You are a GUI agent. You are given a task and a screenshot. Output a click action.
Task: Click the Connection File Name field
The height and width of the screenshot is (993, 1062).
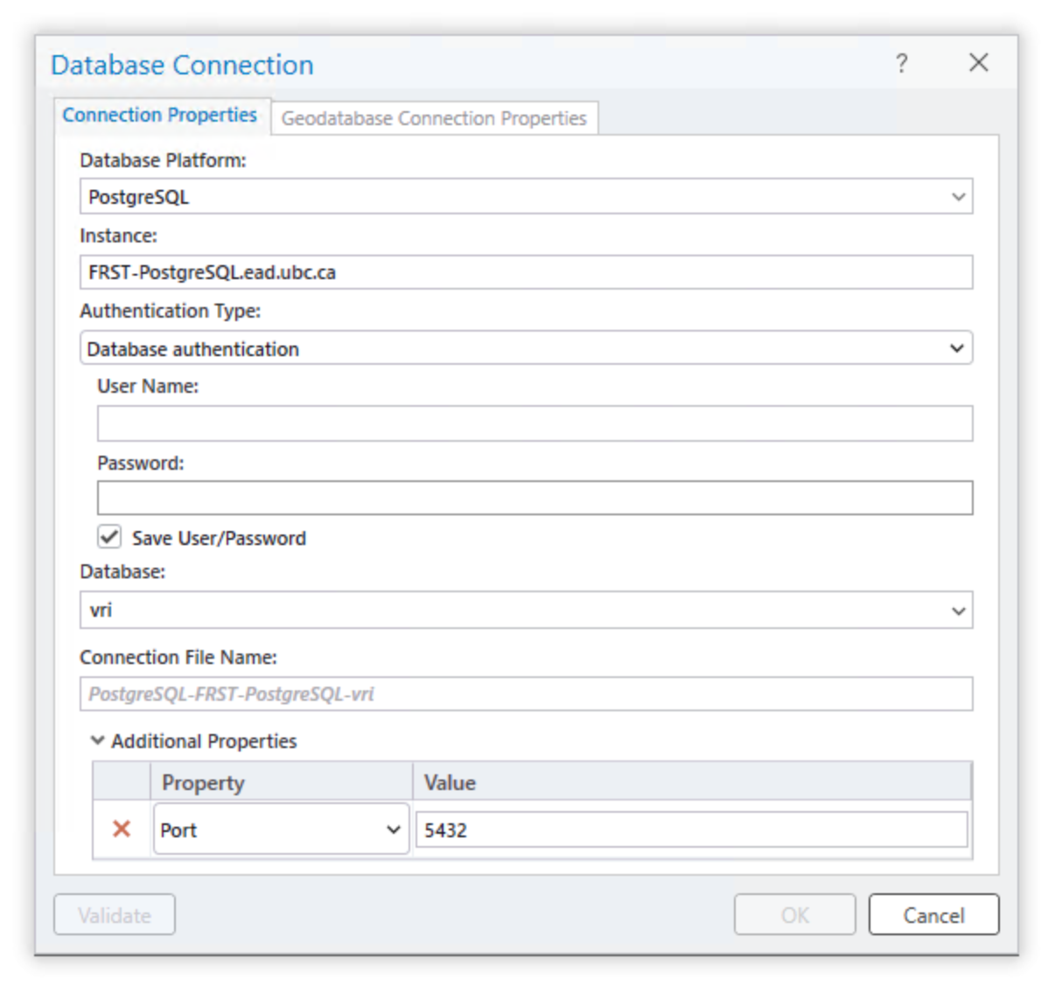point(526,694)
